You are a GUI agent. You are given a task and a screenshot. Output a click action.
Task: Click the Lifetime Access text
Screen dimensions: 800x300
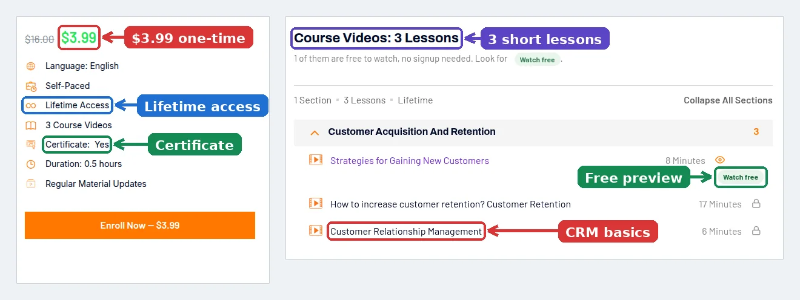pyautogui.click(x=77, y=105)
